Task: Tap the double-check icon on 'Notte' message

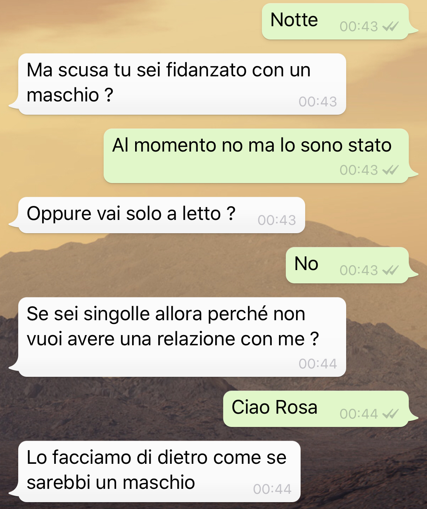Action: click(x=391, y=27)
